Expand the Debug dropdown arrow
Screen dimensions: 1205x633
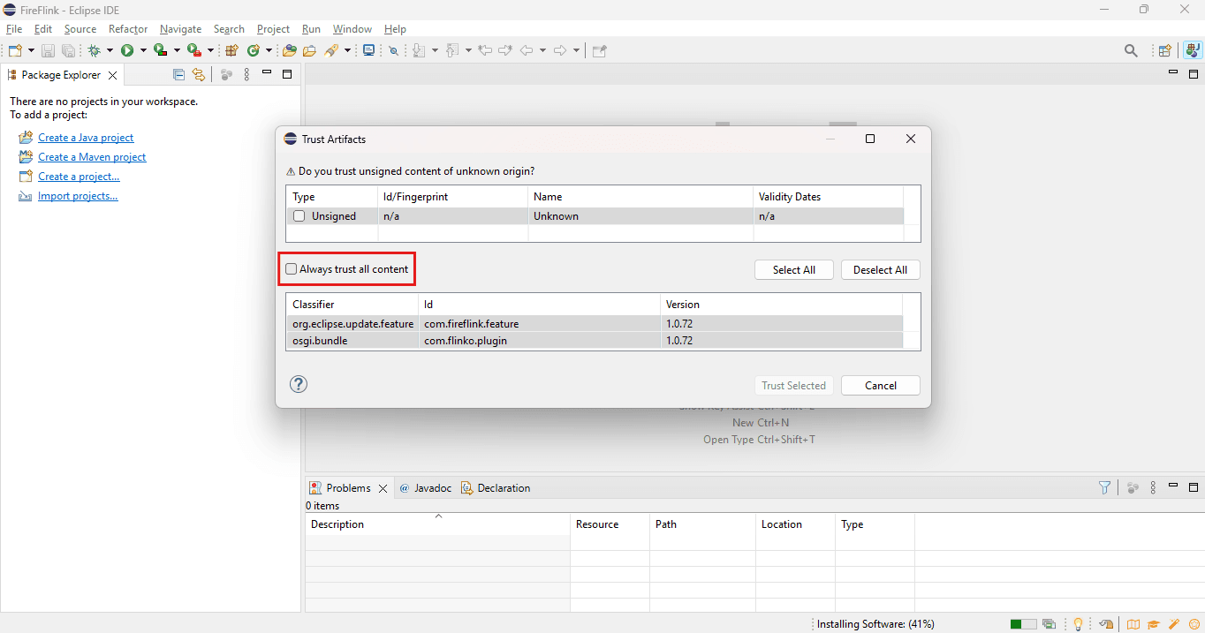(x=110, y=51)
